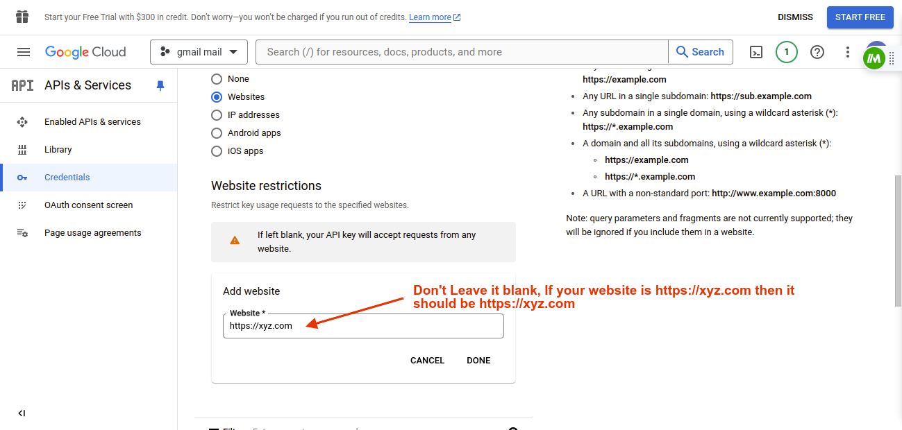Pin APIs & Services with pin icon
The image size is (902, 430).
tap(160, 85)
